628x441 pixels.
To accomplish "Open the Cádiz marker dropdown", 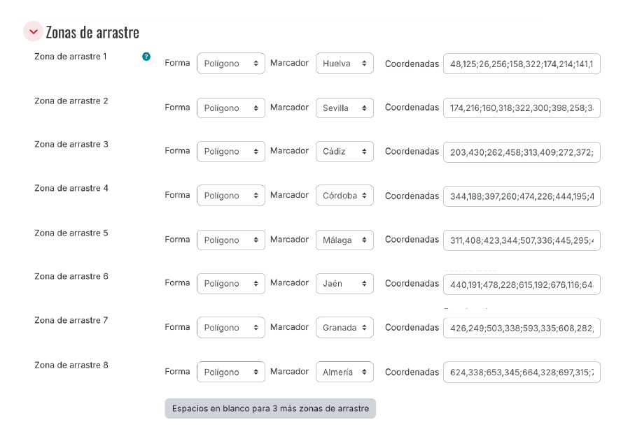I will (x=344, y=152).
